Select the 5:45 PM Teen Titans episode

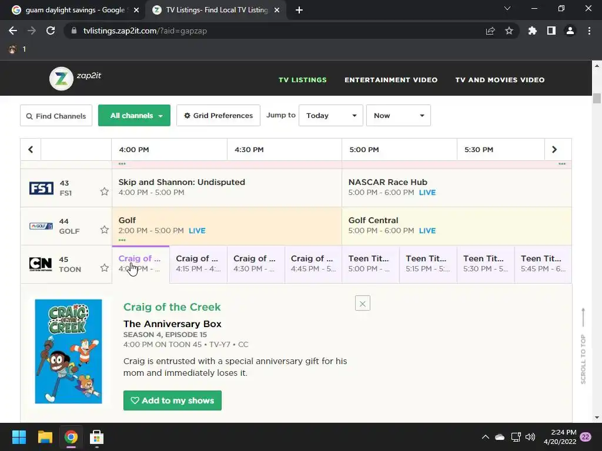tap(543, 264)
